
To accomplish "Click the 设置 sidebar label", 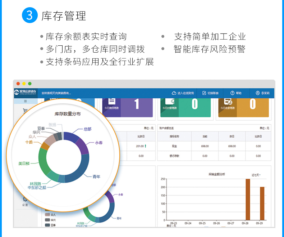I will [25, 205].
